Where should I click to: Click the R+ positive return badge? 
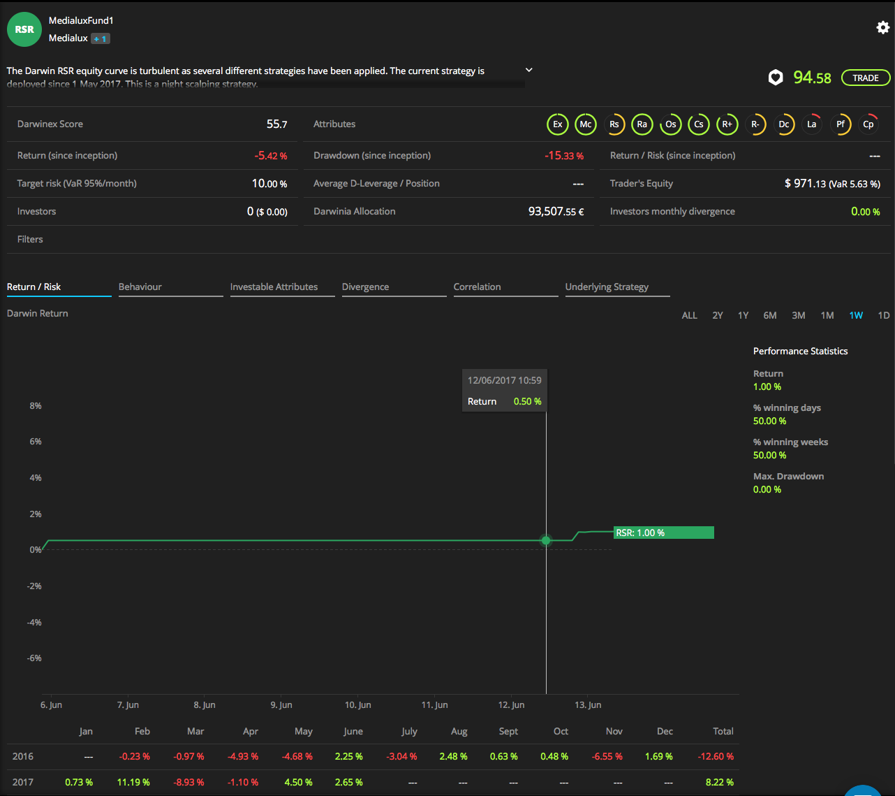[727, 124]
